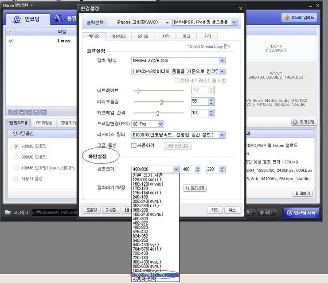Check the 1.wmv file checkbox

pos(11,41)
